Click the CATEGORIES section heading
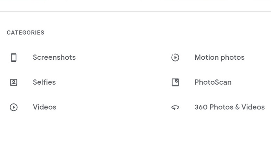Image resolution: width=271 pixels, height=152 pixels. tap(25, 33)
